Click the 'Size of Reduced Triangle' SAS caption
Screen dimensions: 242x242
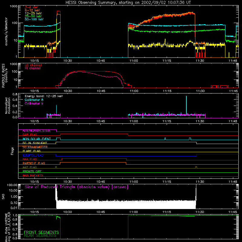click(x=77, y=187)
